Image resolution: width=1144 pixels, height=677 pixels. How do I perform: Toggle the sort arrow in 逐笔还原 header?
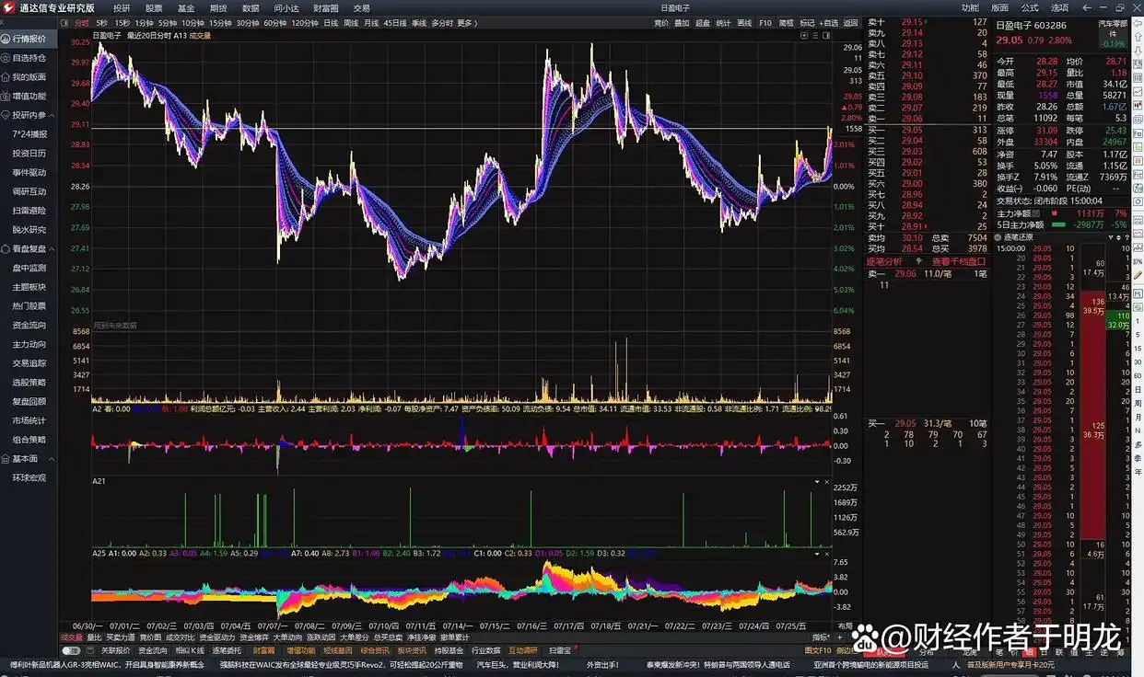pos(1118,236)
